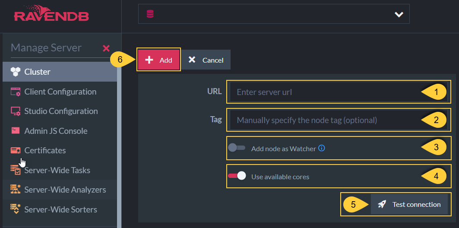The height and width of the screenshot is (228, 459).
Task: Click the Manage Server heading
Action: click(x=46, y=47)
